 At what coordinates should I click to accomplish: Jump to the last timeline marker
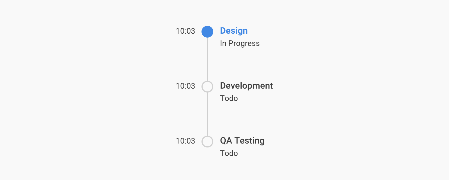tap(207, 142)
